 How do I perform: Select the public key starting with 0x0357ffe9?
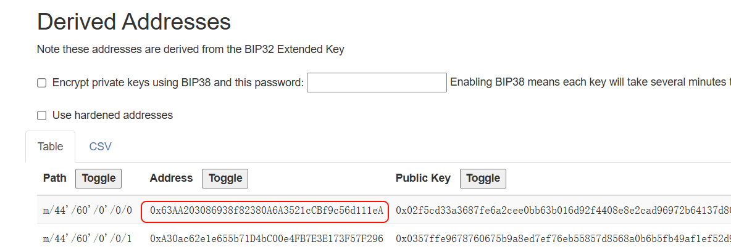point(563,239)
